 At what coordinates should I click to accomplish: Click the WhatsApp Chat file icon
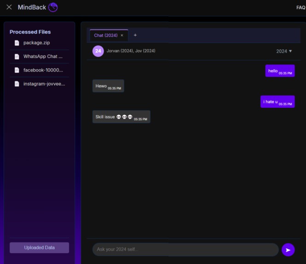[x=17, y=57]
